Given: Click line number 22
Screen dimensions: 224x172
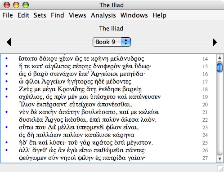Looking at the screenshot, I should pyautogui.click(x=205, y=120).
